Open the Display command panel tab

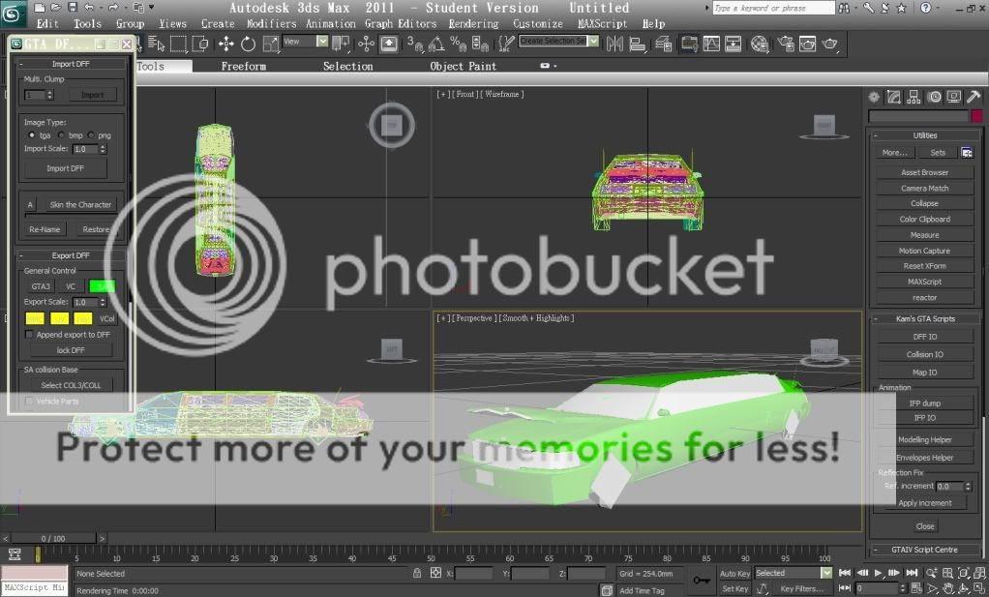954,97
